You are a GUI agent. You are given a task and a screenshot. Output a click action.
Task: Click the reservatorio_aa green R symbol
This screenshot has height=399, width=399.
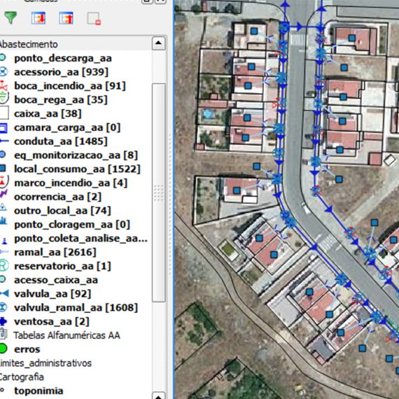(3, 266)
